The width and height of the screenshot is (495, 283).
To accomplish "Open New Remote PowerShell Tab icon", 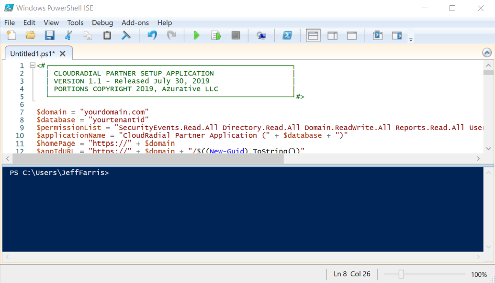I will pos(261,35).
